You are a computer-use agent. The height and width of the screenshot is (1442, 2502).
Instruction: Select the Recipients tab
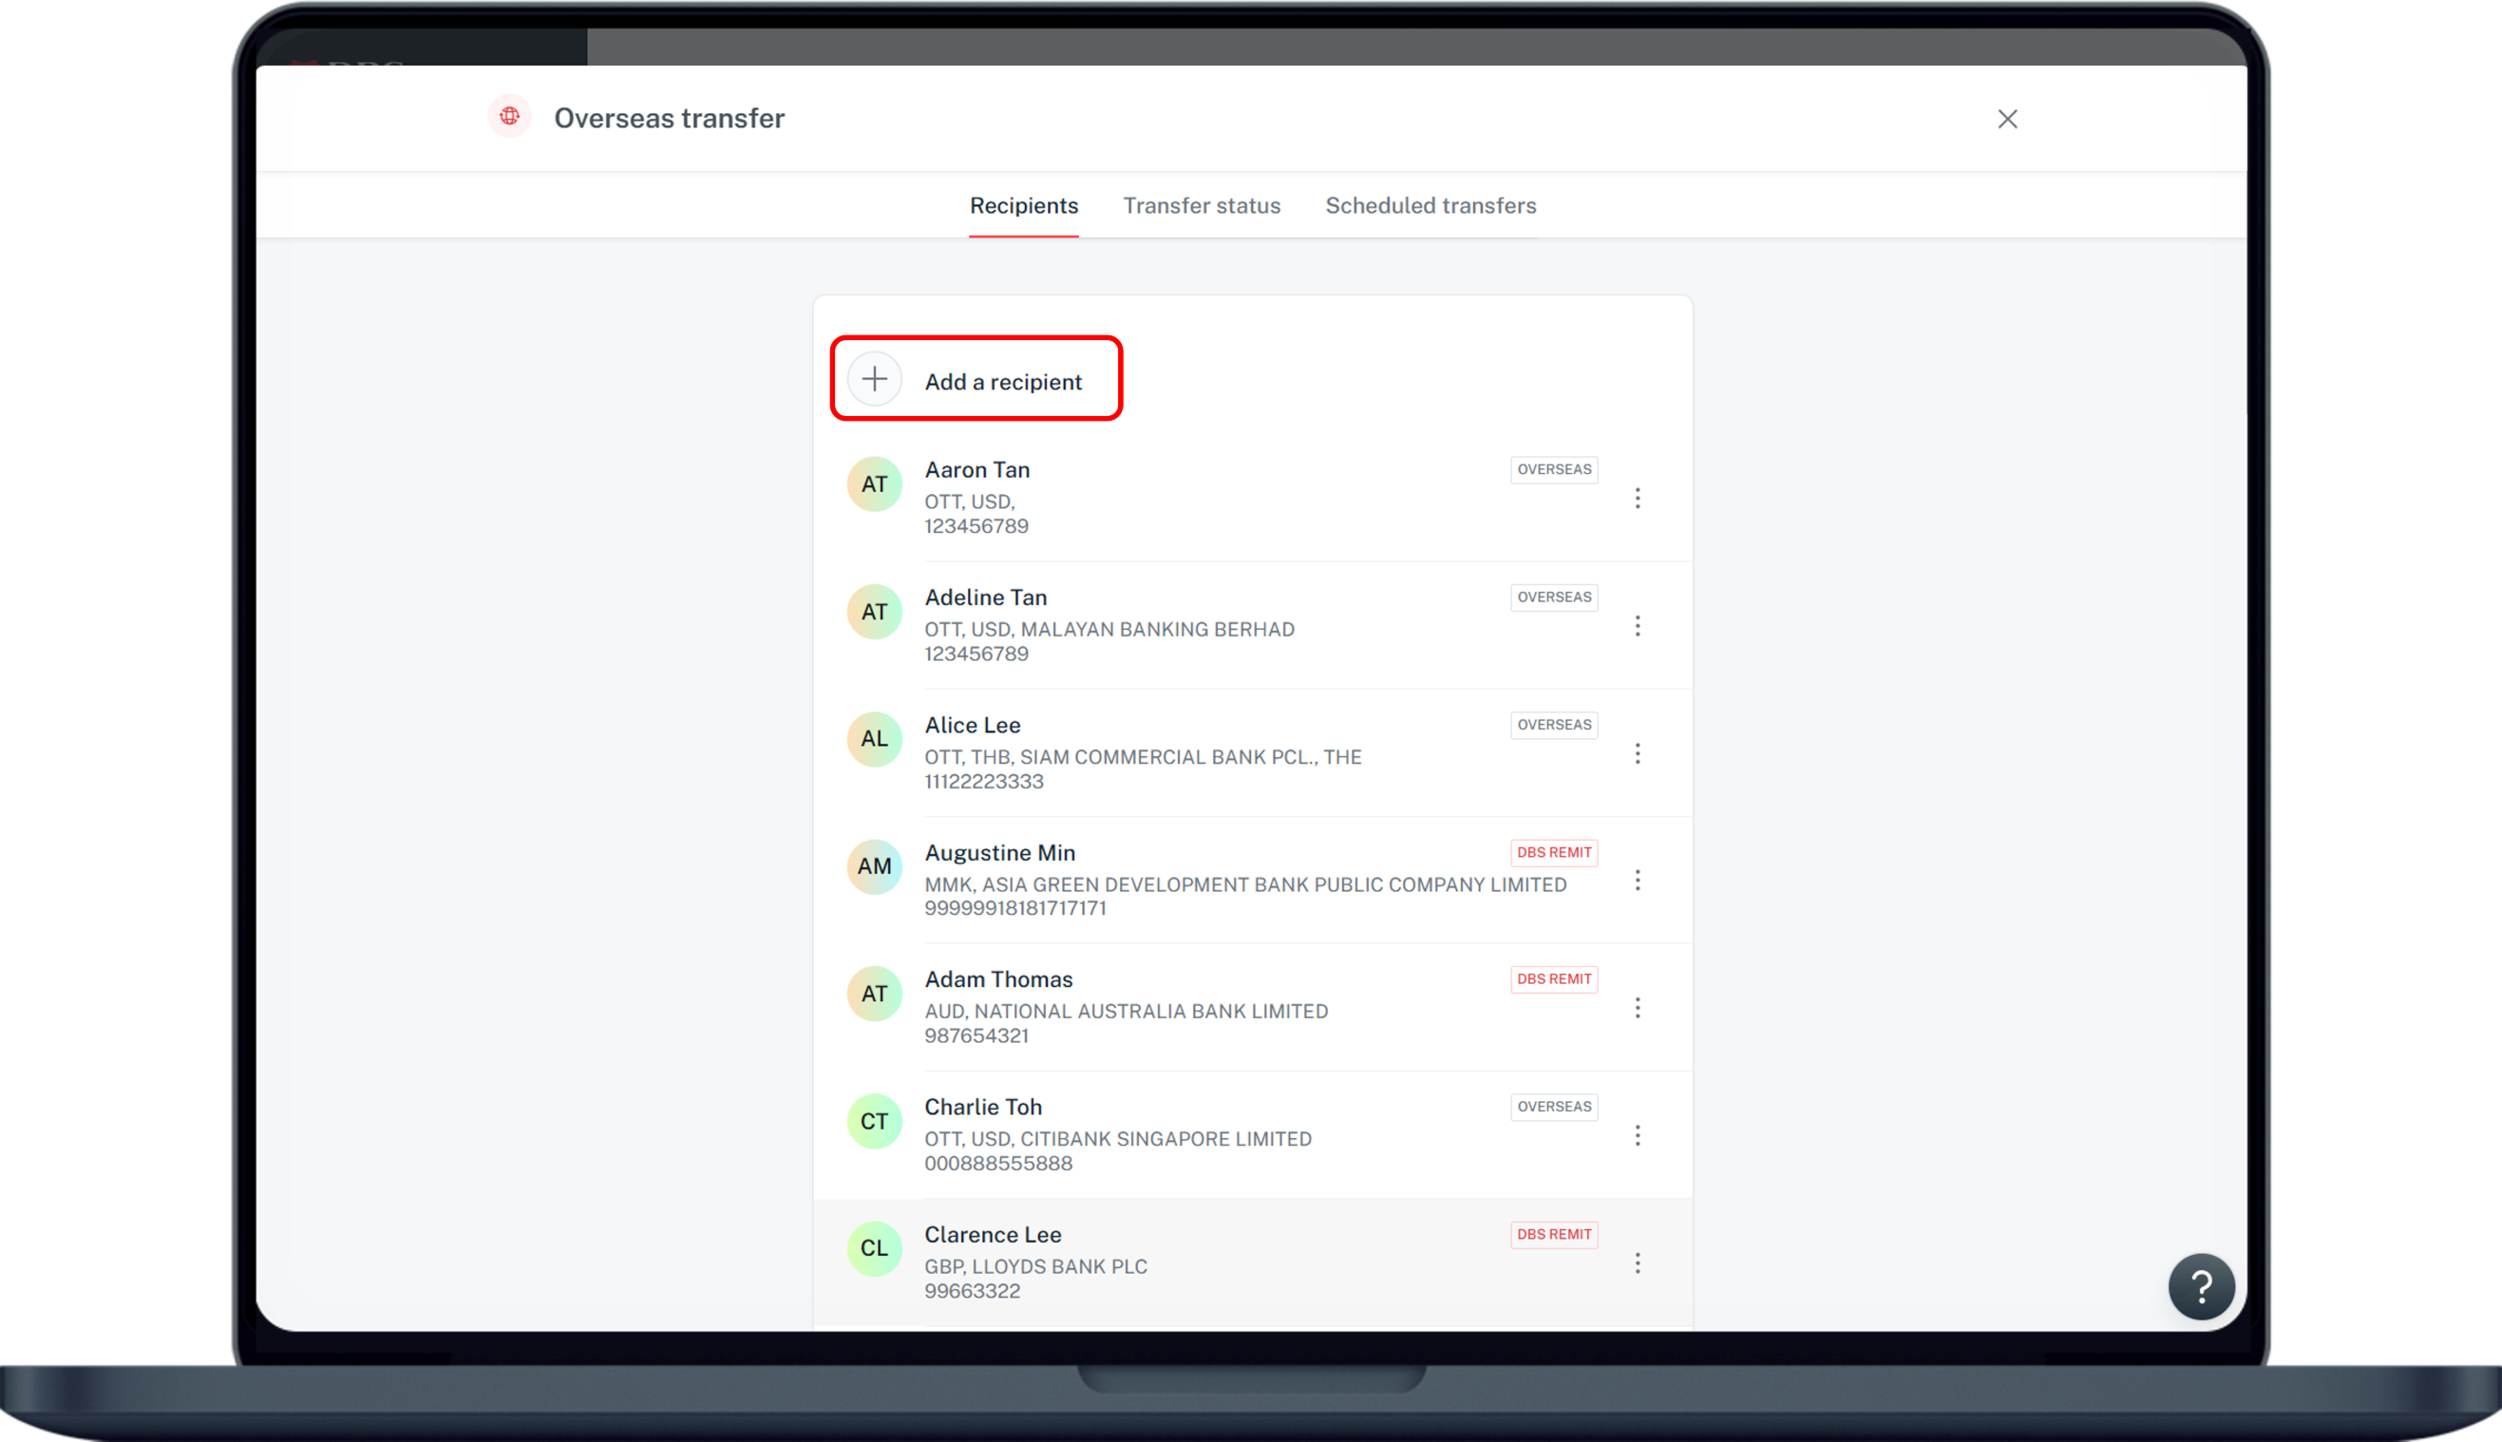pyautogui.click(x=1024, y=206)
